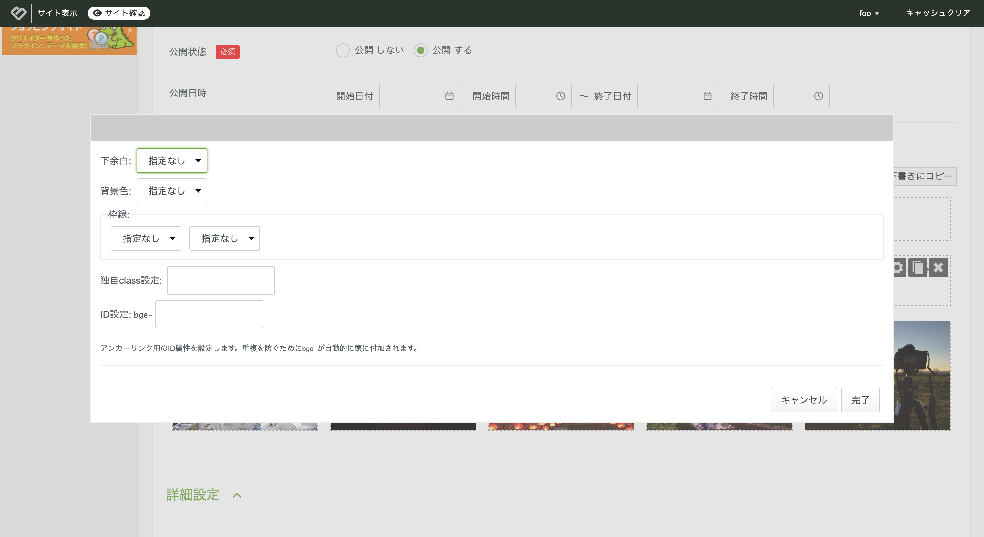984x537 pixels.
Task: Click the baserCMS logo icon
Action: (18, 13)
